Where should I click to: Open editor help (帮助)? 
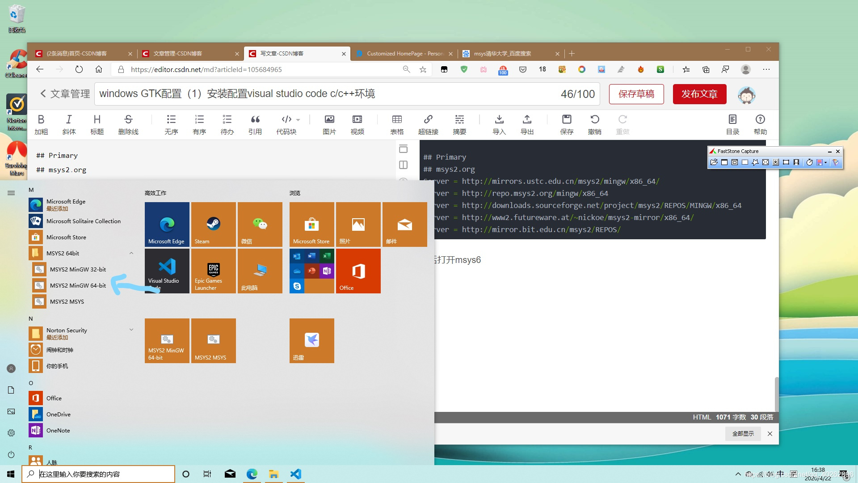click(760, 124)
